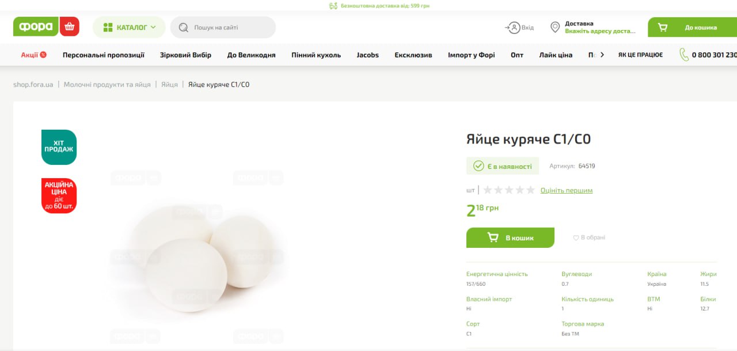Add eggs with В кошик button
The width and height of the screenshot is (737, 351).
pos(510,237)
